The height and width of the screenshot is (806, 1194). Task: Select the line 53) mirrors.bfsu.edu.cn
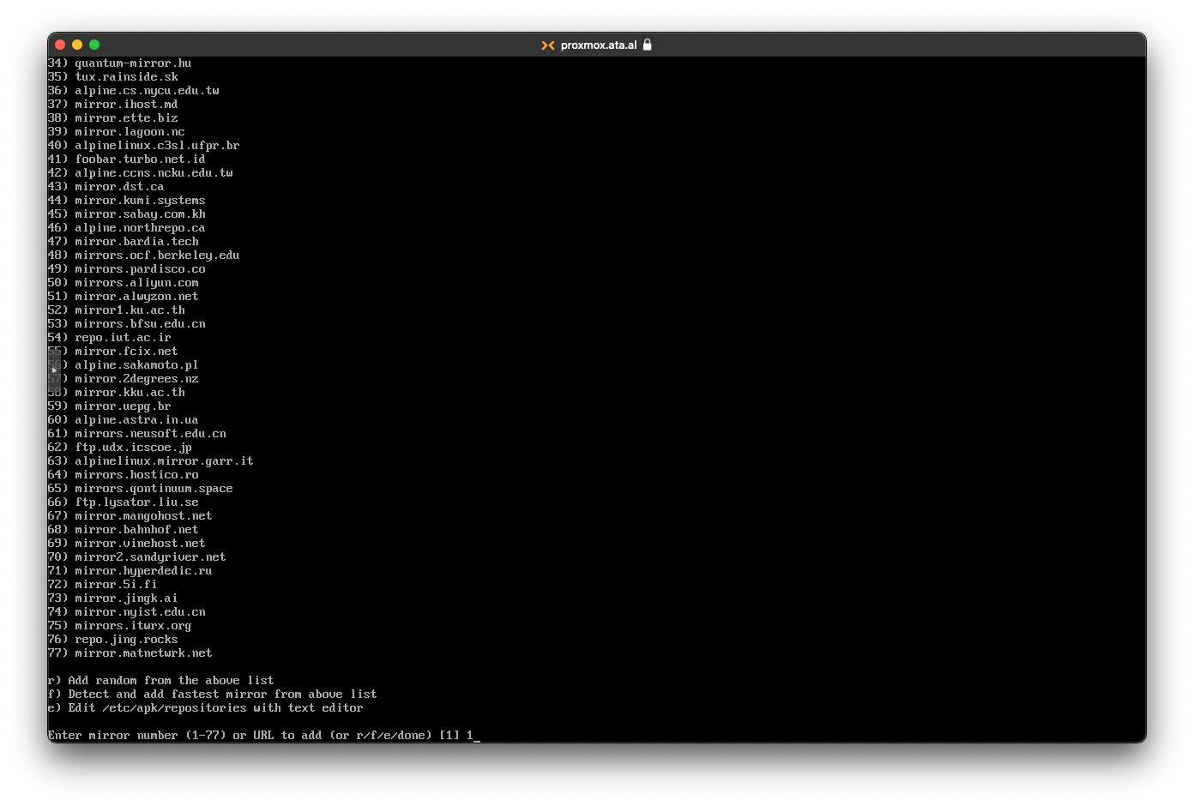click(127, 324)
